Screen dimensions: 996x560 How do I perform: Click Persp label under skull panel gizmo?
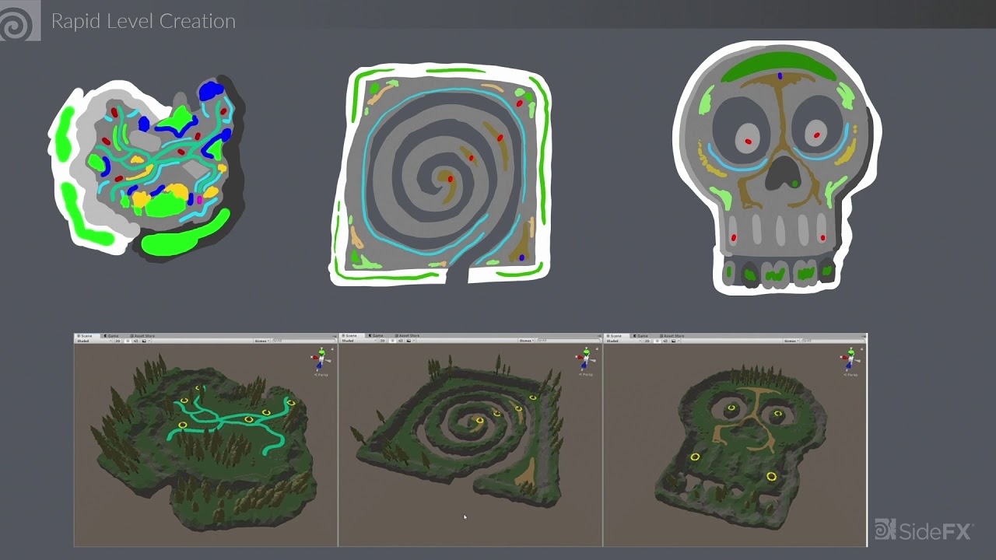tap(850, 375)
